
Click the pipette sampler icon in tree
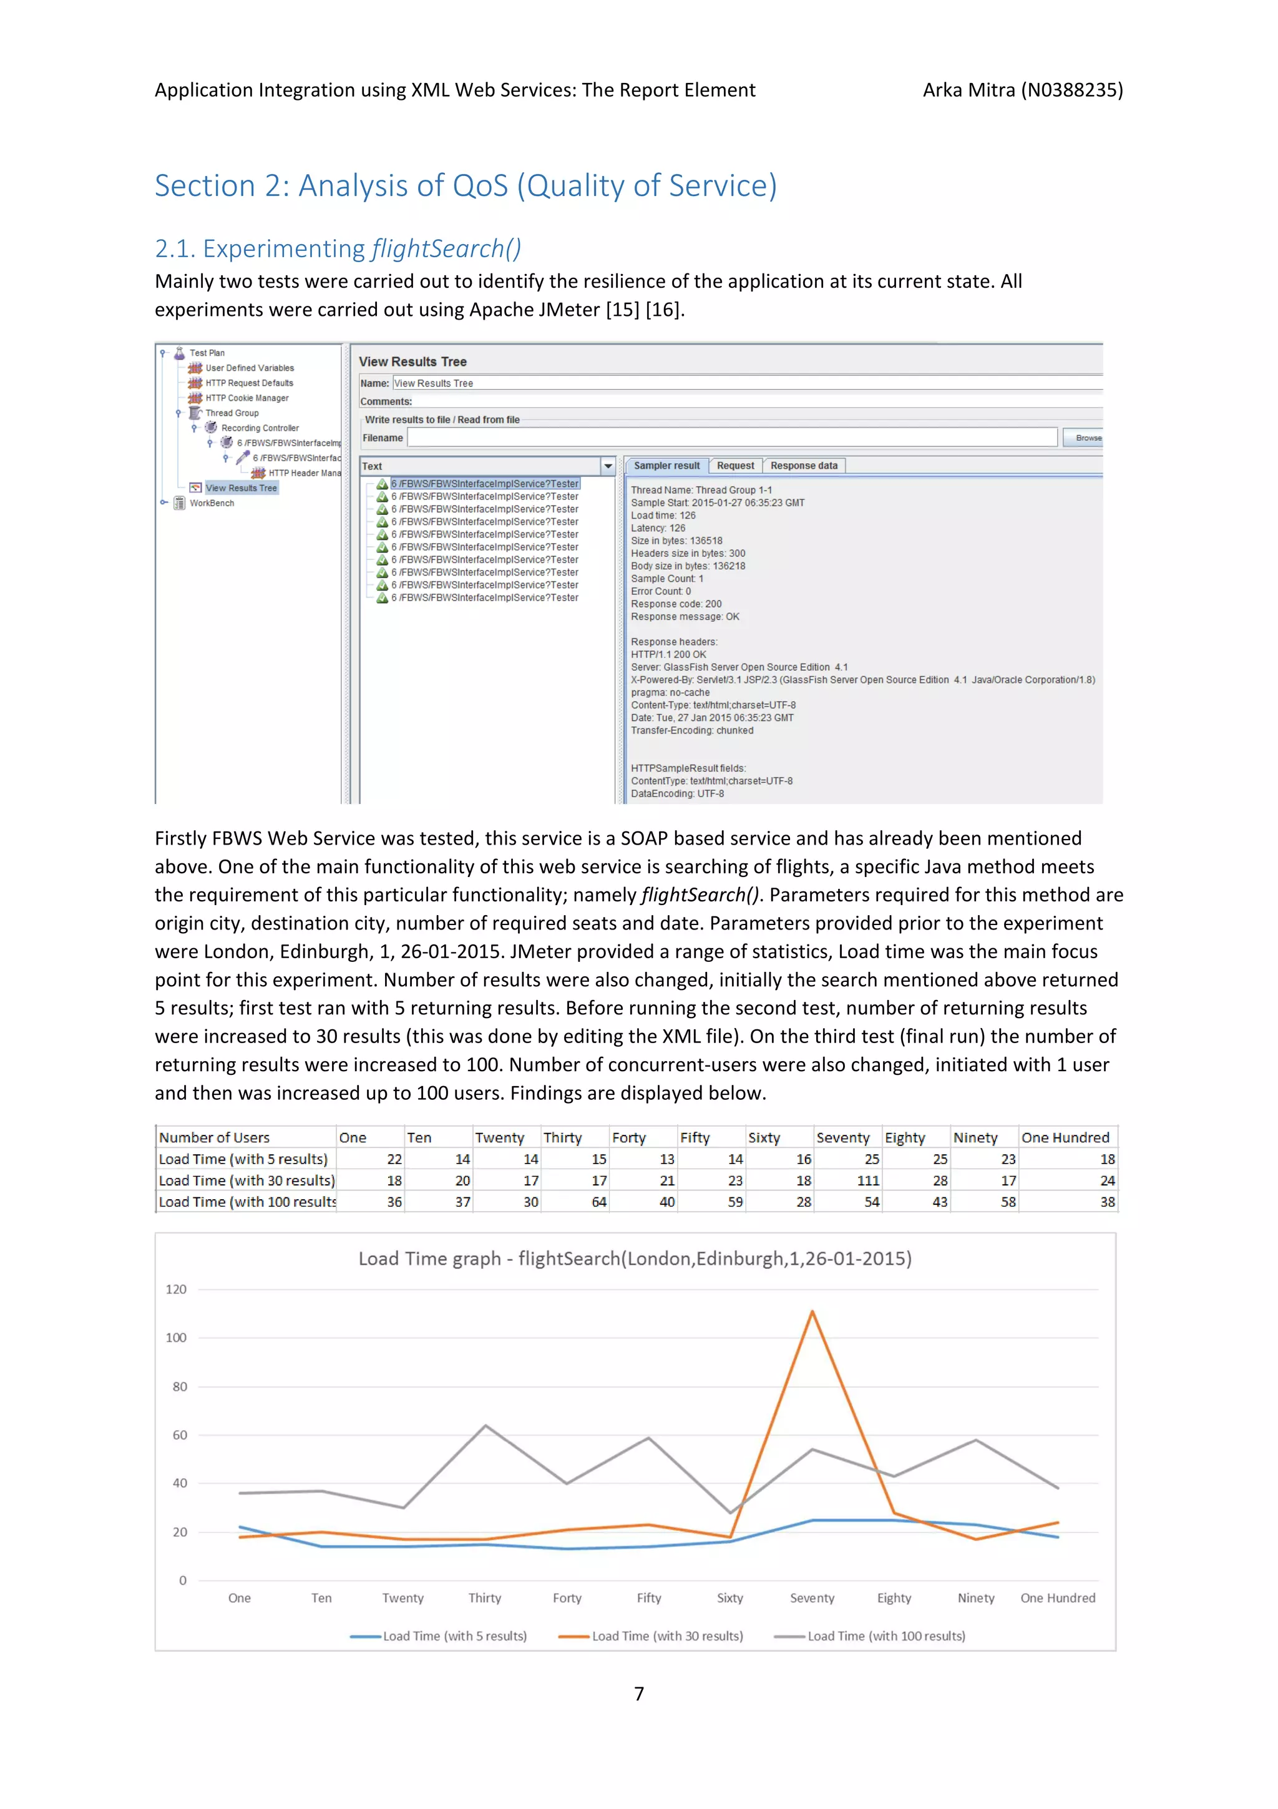tap(243, 458)
